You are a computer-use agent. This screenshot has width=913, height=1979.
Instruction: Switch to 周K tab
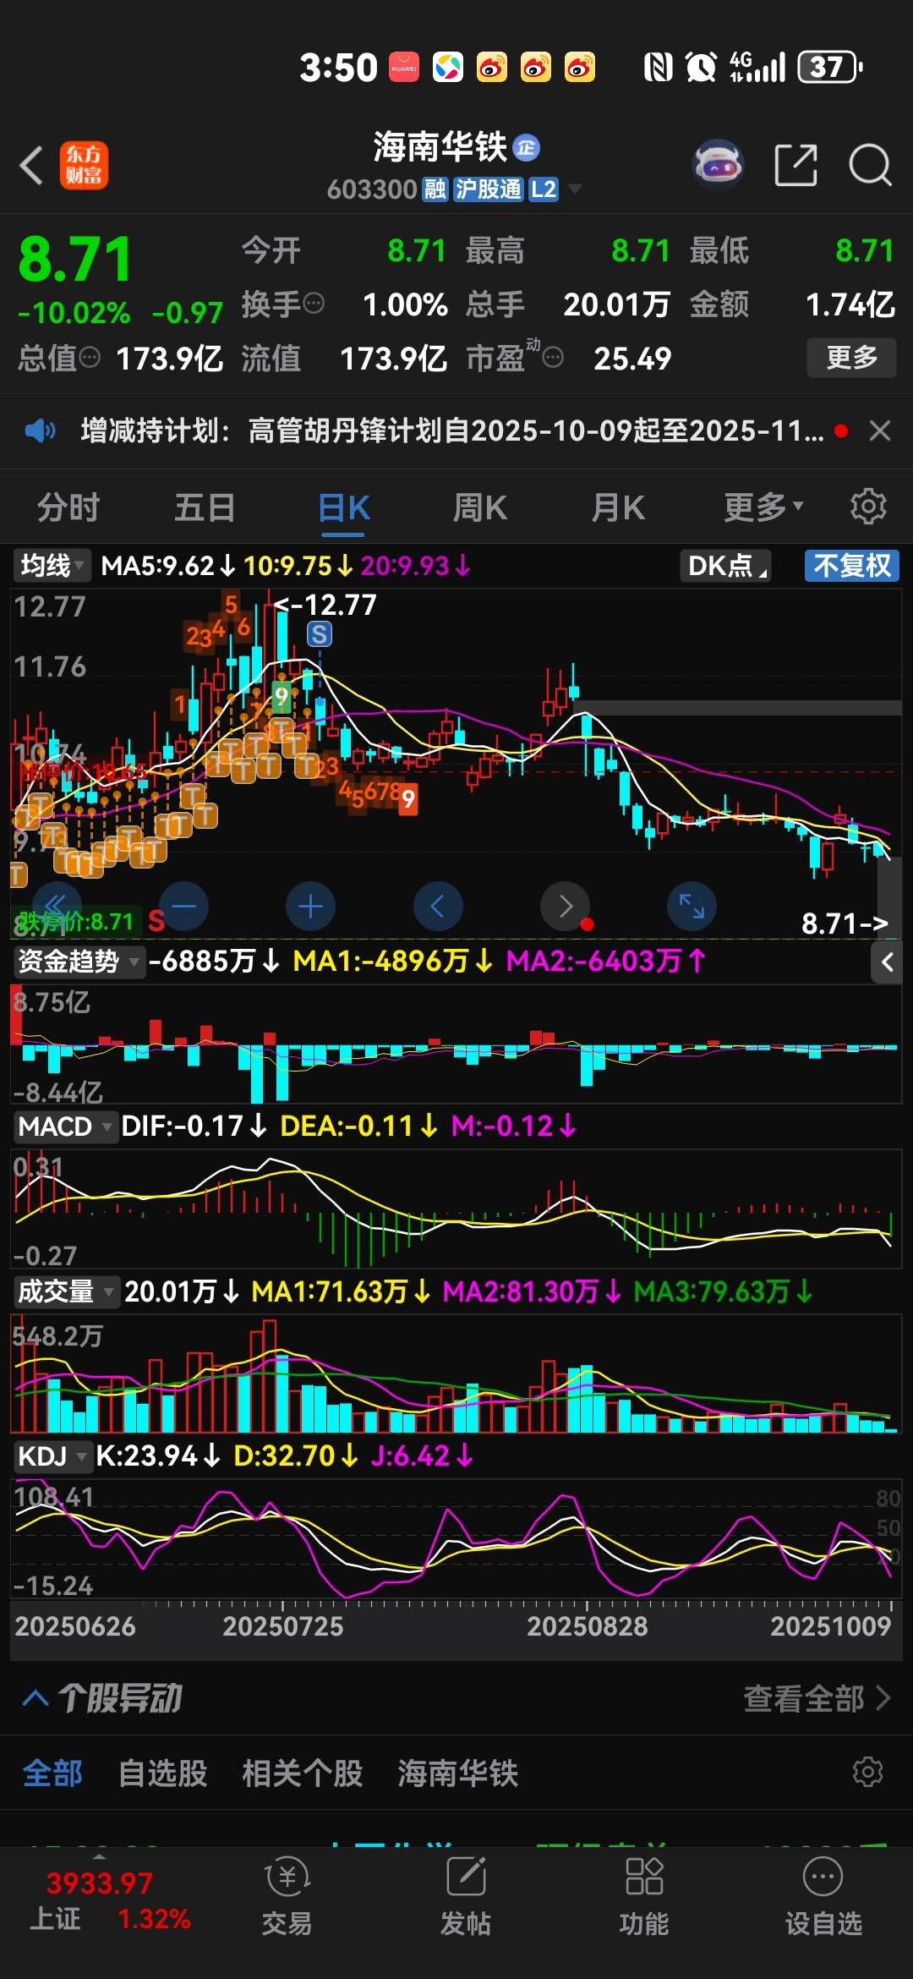tap(479, 507)
